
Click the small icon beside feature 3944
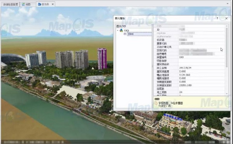tap(125, 34)
